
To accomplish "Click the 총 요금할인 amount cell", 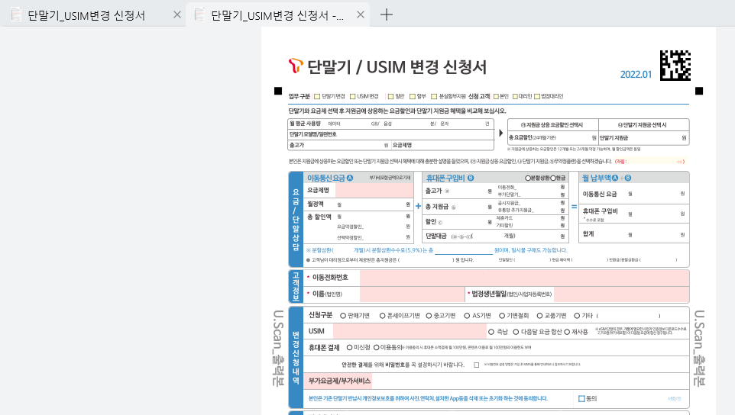I will pyautogui.click(x=553, y=138).
